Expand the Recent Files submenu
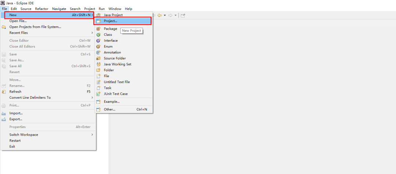396x174 pixels. coord(48,33)
